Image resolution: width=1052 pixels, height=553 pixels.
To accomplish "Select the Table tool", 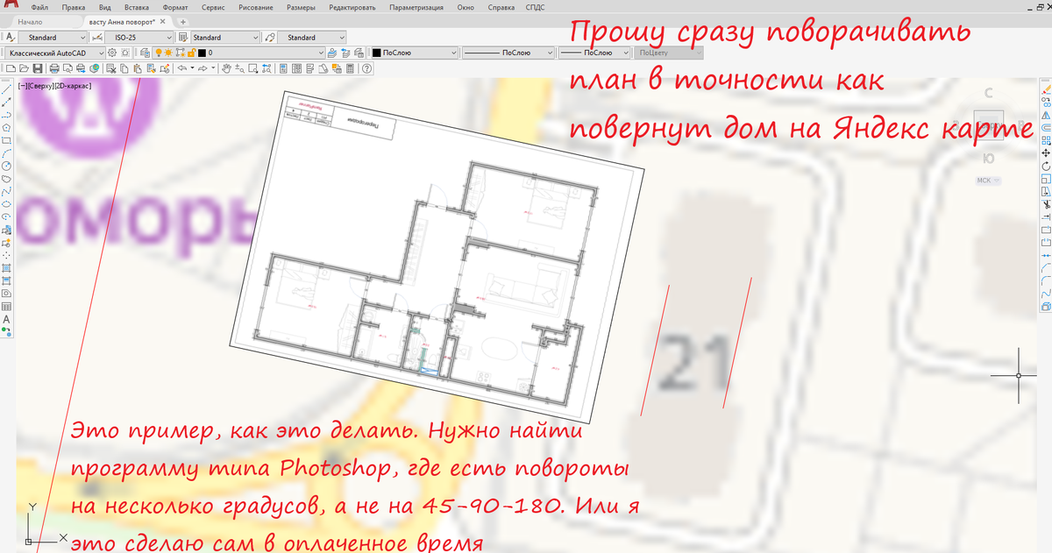I will [x=6, y=307].
